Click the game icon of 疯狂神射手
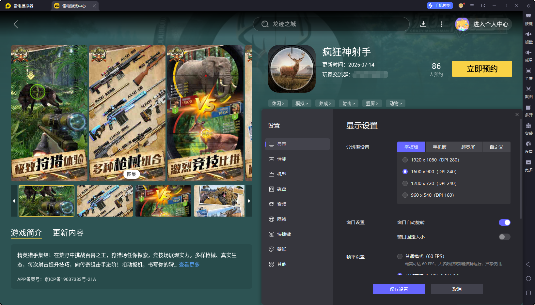The image size is (535, 305). coord(292,69)
